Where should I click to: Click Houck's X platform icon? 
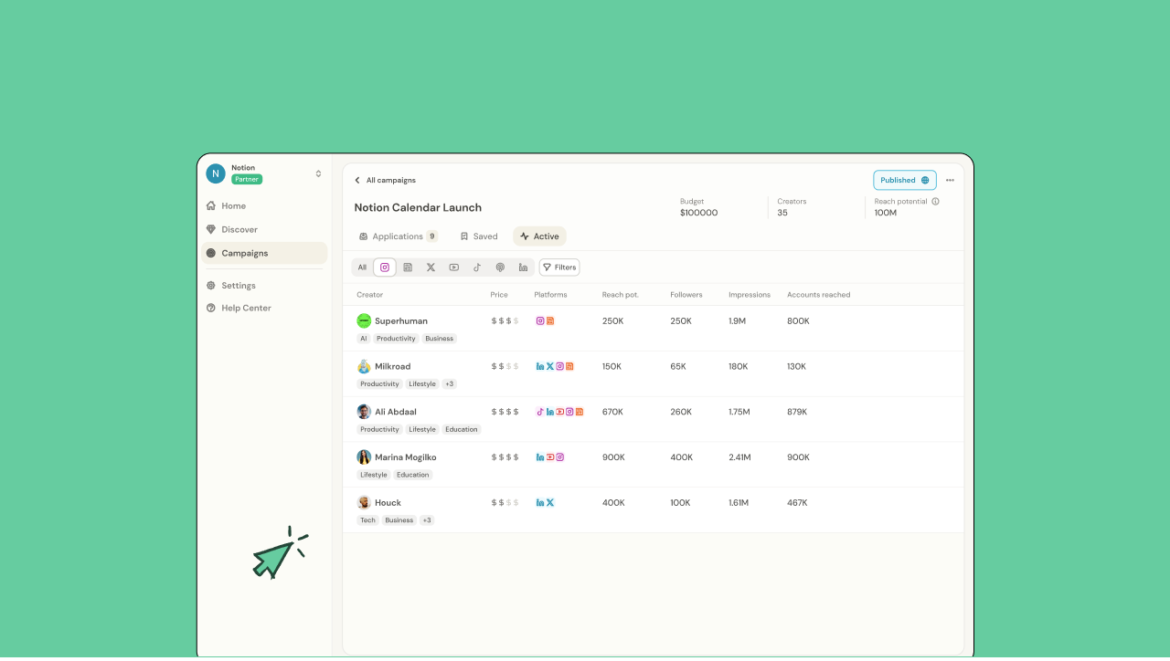(x=550, y=503)
